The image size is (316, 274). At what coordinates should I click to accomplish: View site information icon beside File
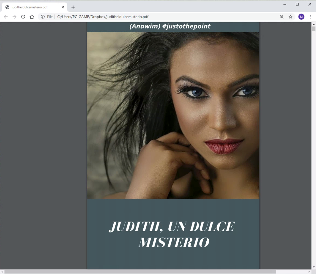click(43, 17)
